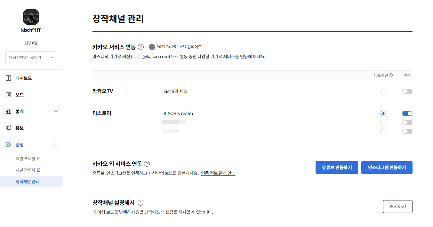Select third 티스토리 blog radio button
The height and width of the screenshot is (227, 433).
coord(383,131)
